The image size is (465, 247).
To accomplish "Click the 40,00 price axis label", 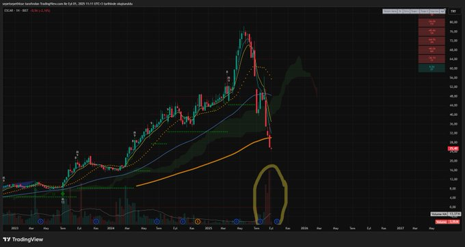I will click(453, 115).
